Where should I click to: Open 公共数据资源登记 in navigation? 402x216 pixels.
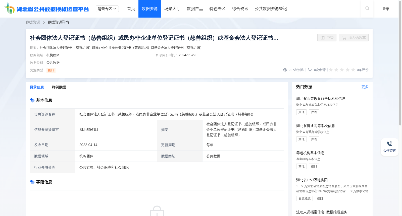271,9
